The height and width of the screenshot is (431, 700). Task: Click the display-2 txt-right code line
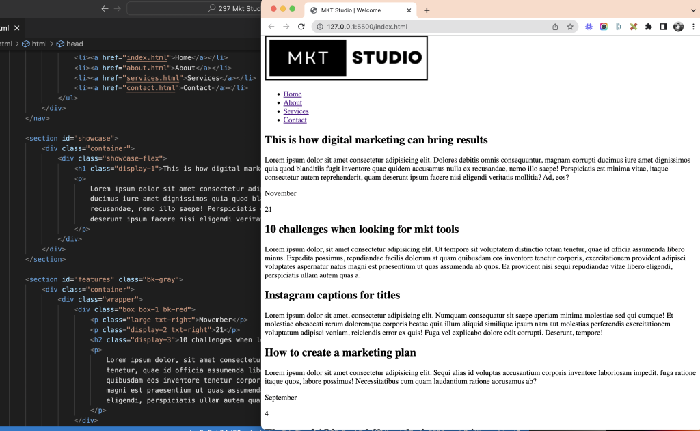(x=165, y=330)
